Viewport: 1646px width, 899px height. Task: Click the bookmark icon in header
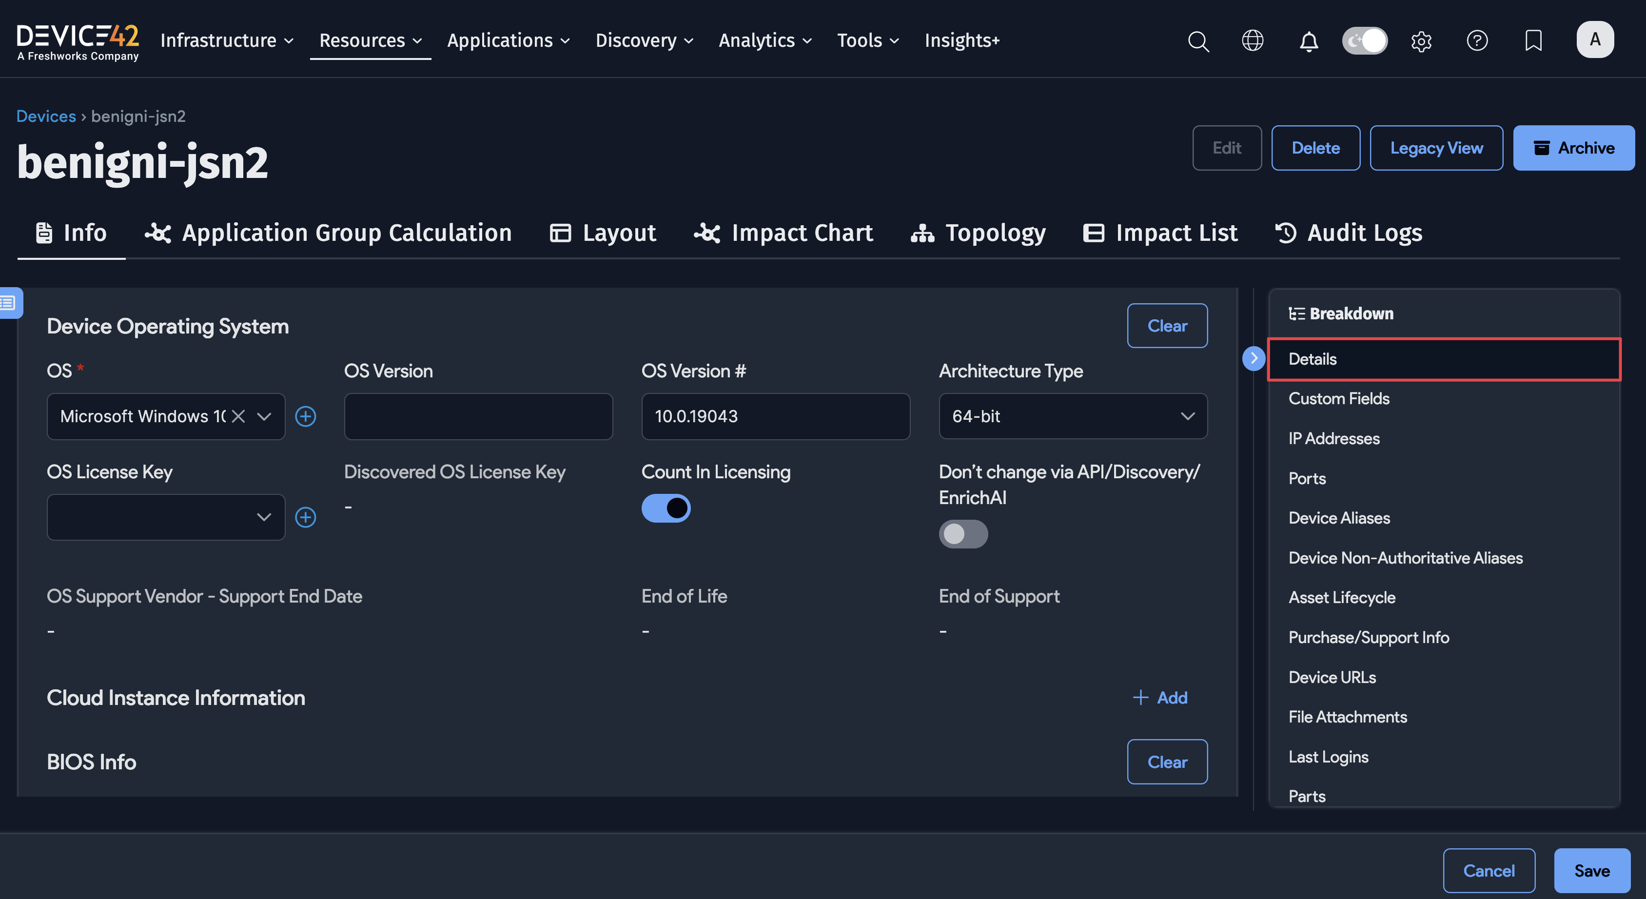coord(1533,41)
